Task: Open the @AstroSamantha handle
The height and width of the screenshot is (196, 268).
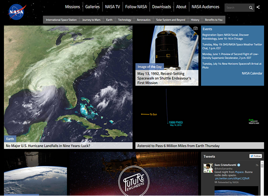Action: coord(223,168)
